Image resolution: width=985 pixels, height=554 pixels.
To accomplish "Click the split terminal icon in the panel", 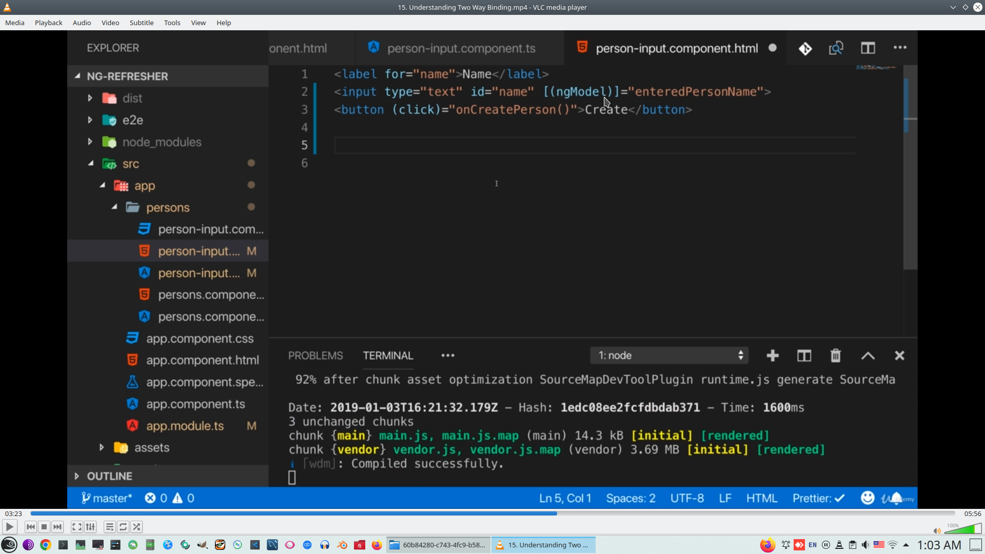I will coord(804,355).
